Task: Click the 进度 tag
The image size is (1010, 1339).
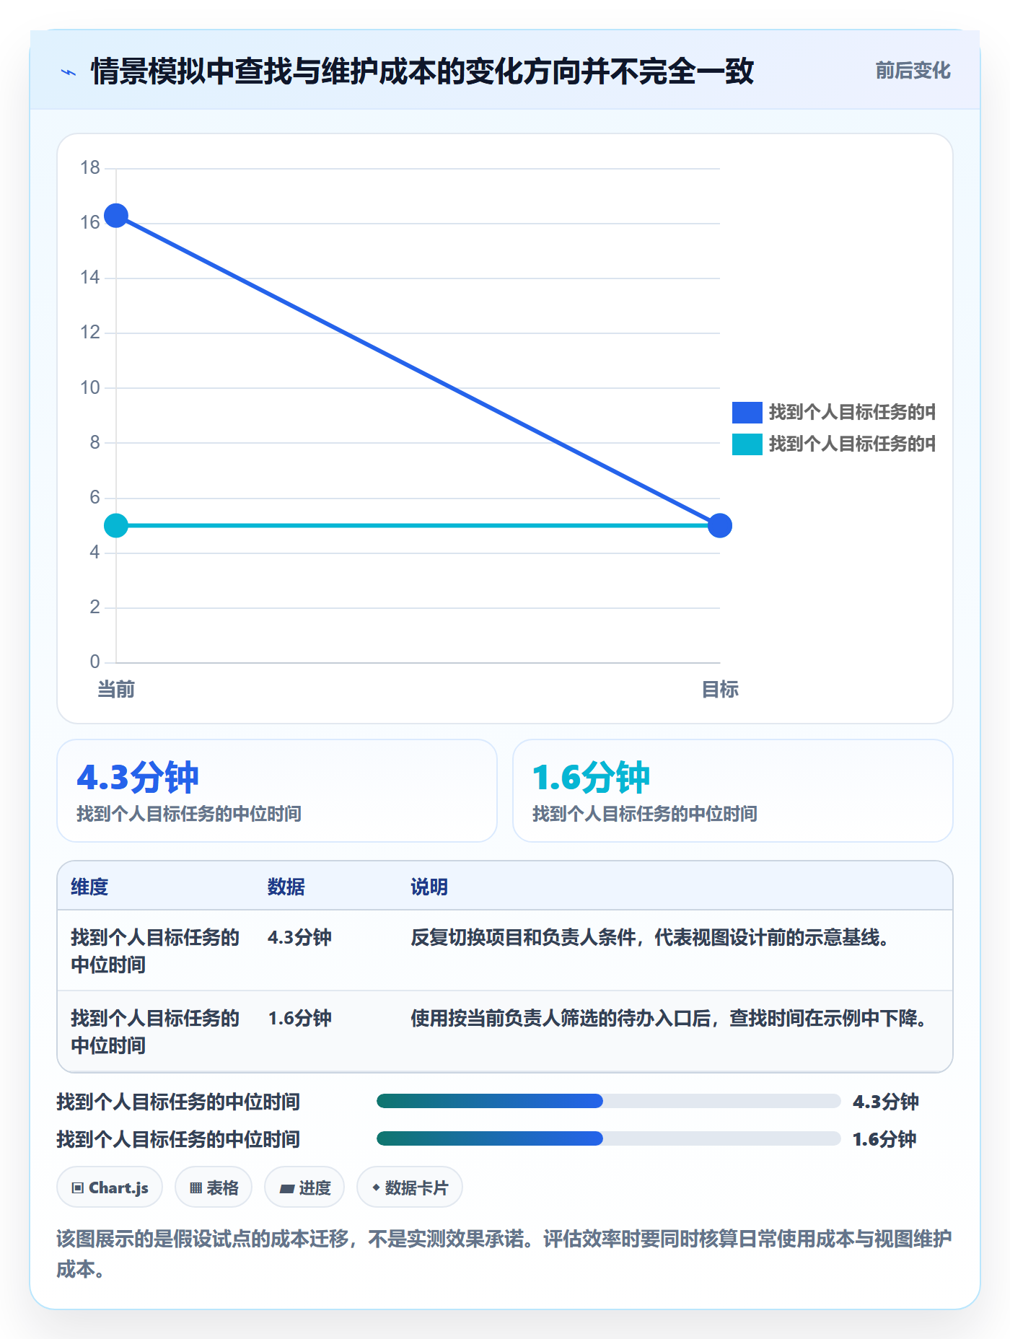Action: [304, 1187]
